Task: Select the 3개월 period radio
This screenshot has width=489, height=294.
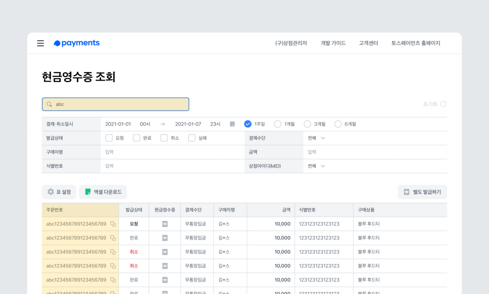Action: tap(308, 124)
